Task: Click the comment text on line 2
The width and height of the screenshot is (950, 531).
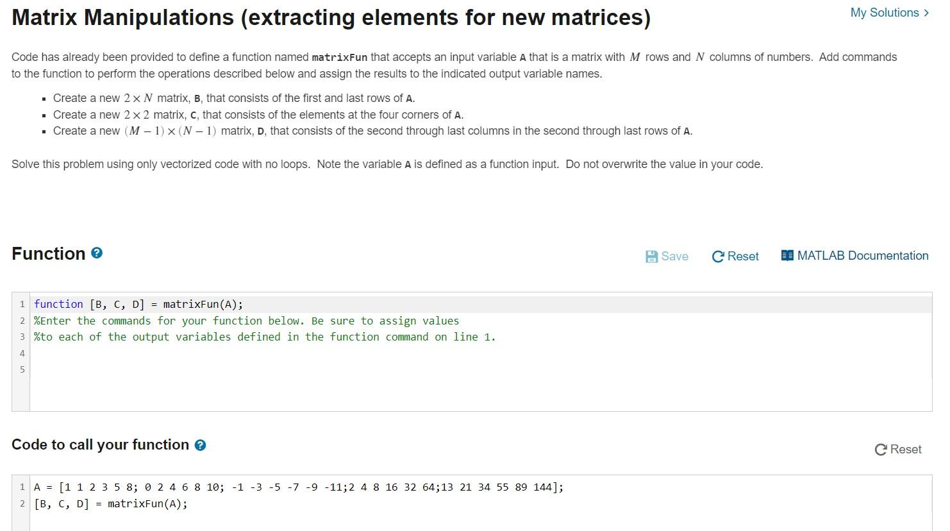Action: [246, 320]
